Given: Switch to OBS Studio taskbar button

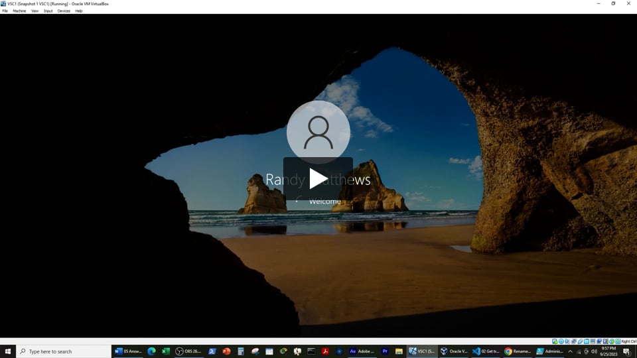Looking at the screenshot, I should (x=188, y=351).
